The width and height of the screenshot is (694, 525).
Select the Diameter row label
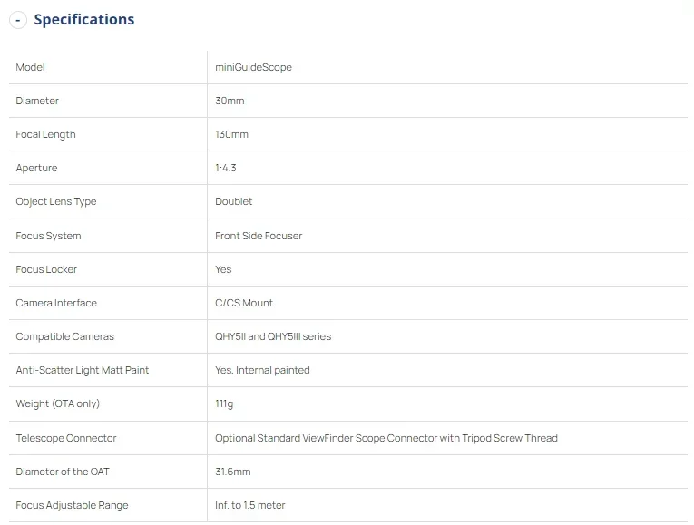click(37, 101)
